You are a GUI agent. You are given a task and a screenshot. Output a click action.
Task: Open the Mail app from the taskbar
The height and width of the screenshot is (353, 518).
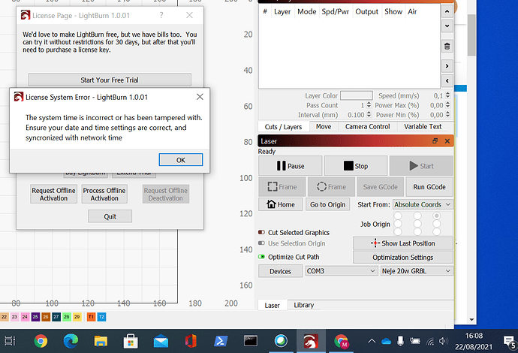click(161, 341)
